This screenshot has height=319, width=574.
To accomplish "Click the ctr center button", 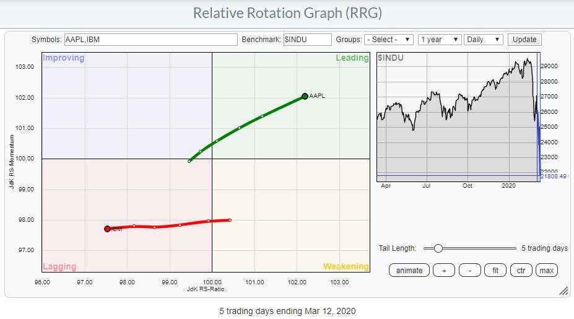I will pyautogui.click(x=520, y=270).
